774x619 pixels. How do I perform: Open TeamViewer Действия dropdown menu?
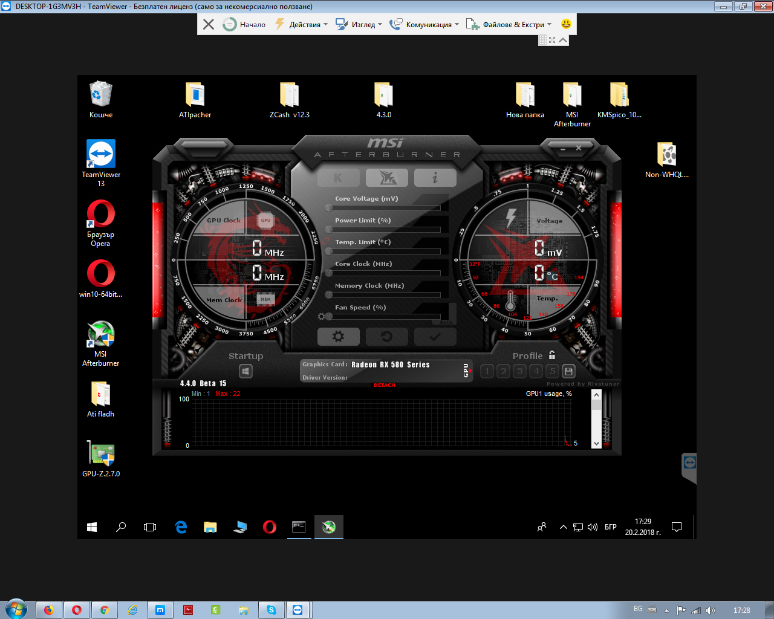click(301, 24)
